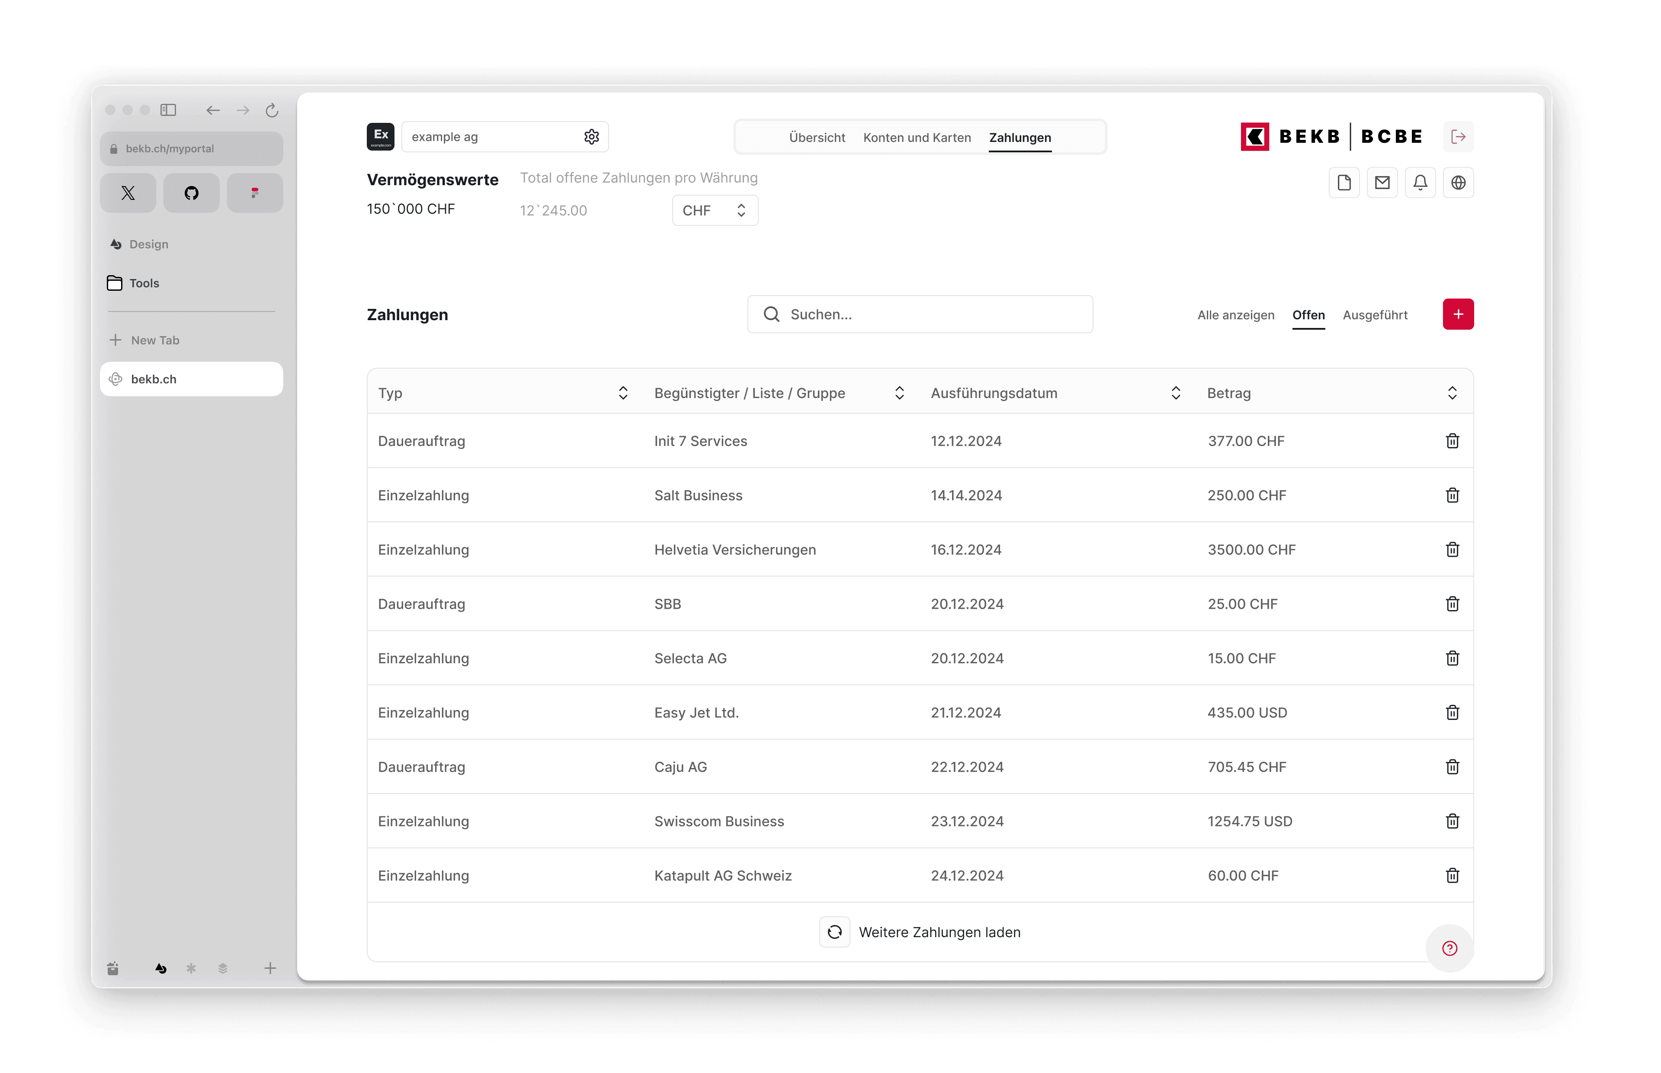Sort the table by Typ column
Viewport: 1661px width, 1073px height.
(622, 393)
